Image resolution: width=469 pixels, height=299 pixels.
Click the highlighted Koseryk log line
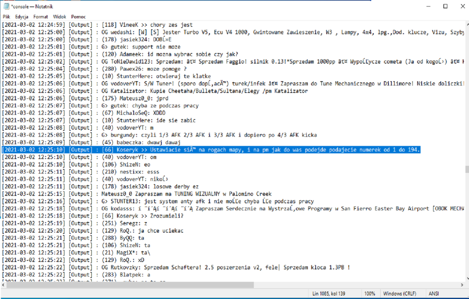(211, 150)
